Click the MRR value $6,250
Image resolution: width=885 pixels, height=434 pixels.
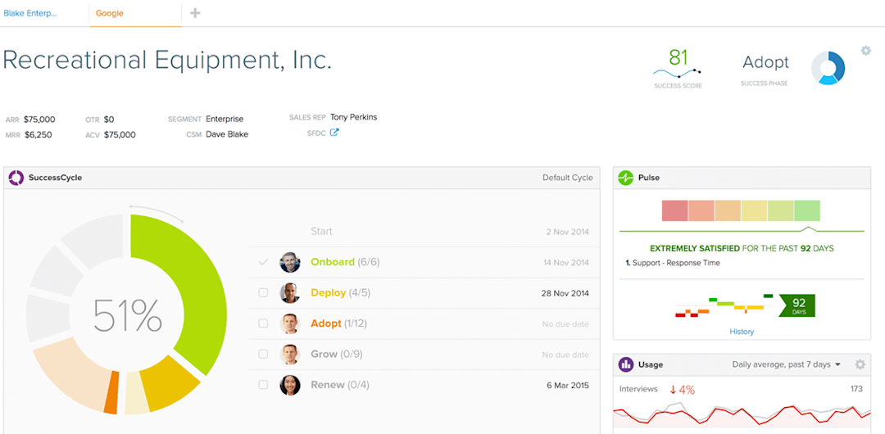tap(39, 135)
